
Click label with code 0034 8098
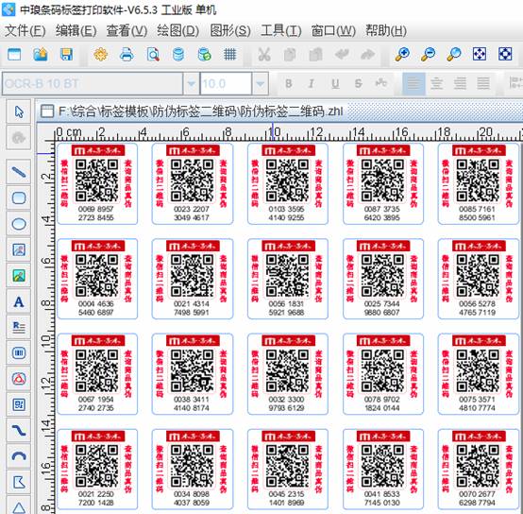click(x=193, y=469)
